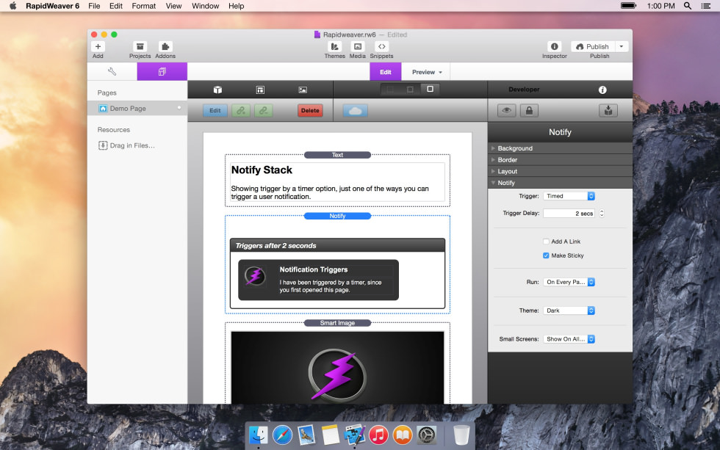This screenshot has width=720, height=450.
Task: Expand the Border section
Action: coord(560,159)
